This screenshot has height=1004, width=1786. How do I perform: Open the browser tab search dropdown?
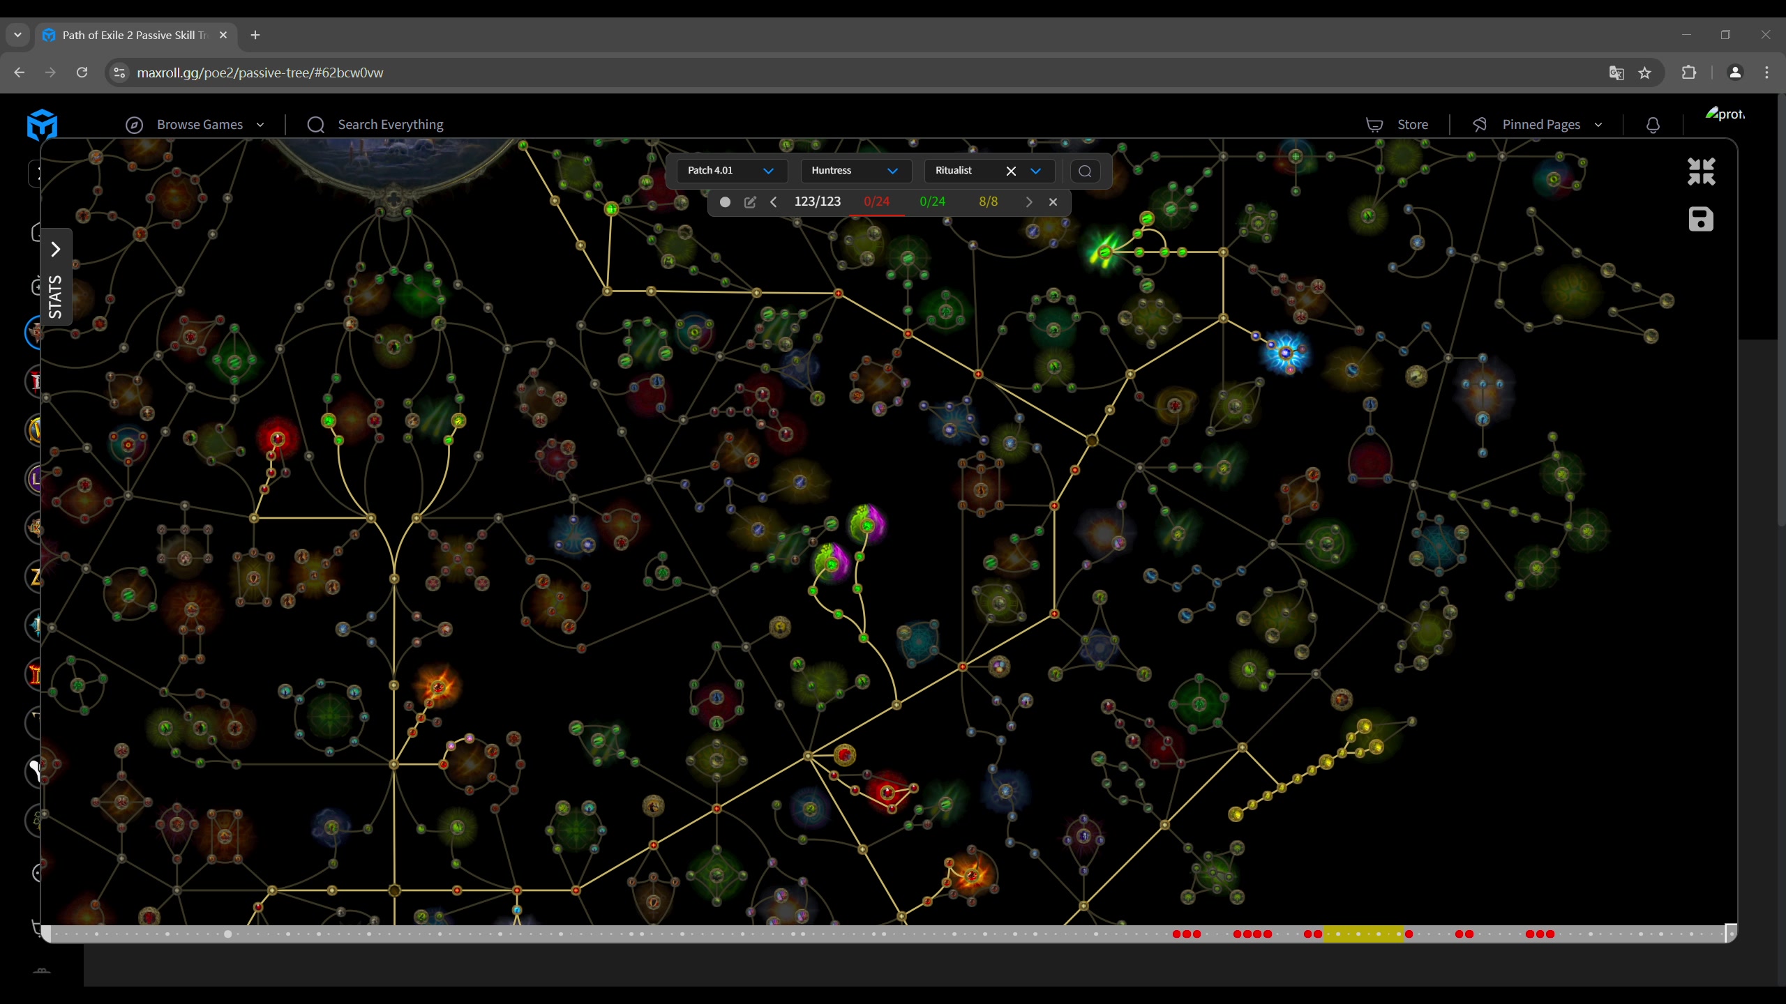17,35
